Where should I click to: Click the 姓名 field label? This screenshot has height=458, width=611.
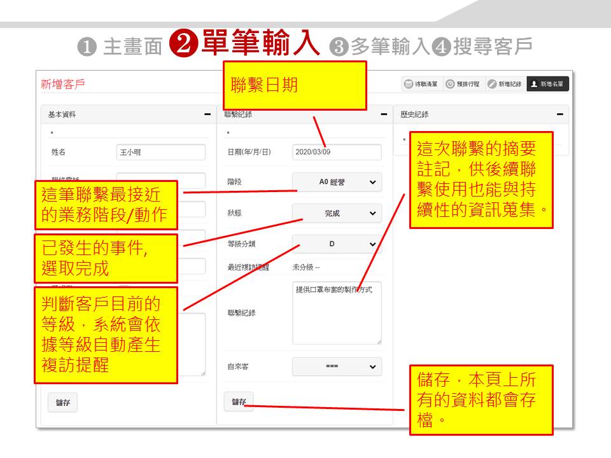[59, 152]
